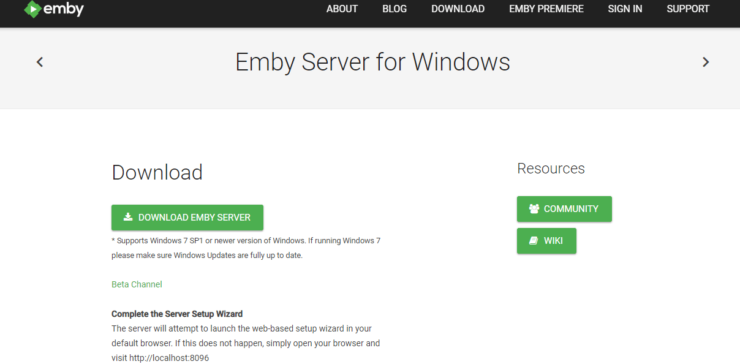Image resolution: width=740 pixels, height=364 pixels.
Task: Click the "Download" section heading
Action: point(157,172)
